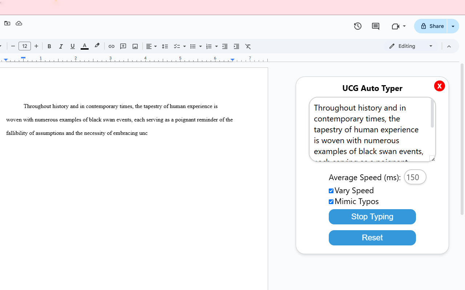Add a comment from the toolbar
Image resolution: width=465 pixels, height=290 pixels.
coord(123,46)
